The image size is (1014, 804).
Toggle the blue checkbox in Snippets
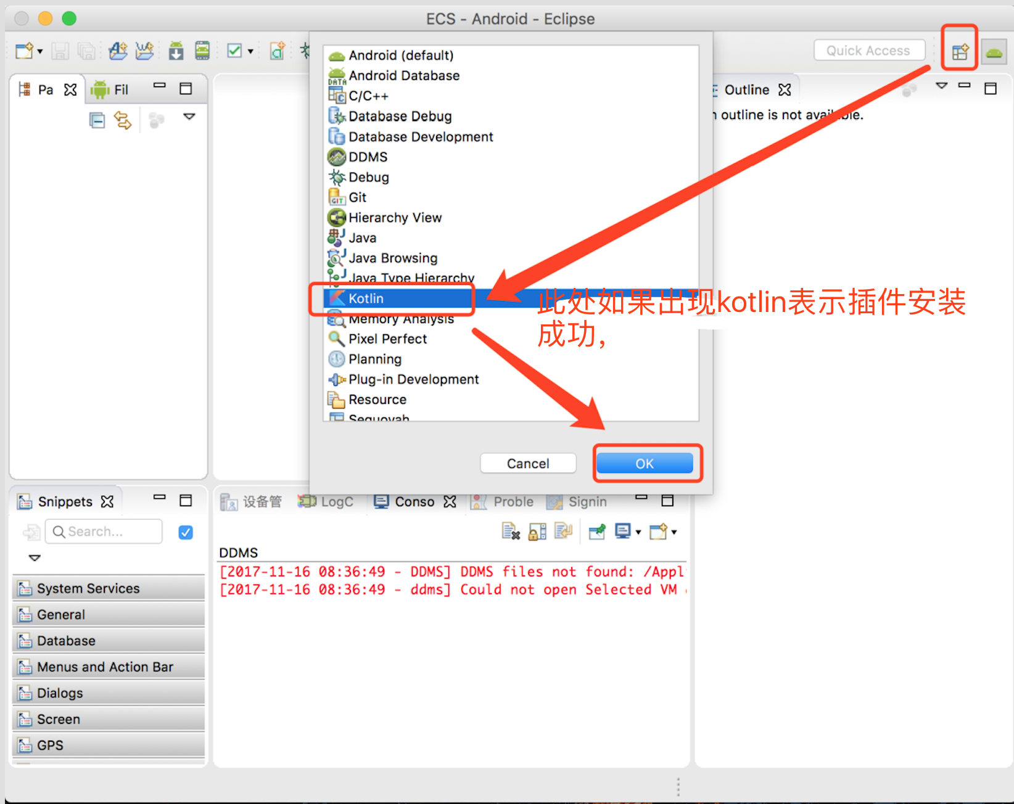coord(186,532)
